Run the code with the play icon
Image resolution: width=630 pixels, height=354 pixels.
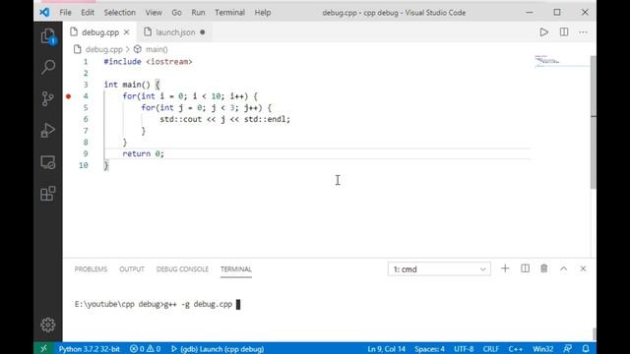point(543,32)
